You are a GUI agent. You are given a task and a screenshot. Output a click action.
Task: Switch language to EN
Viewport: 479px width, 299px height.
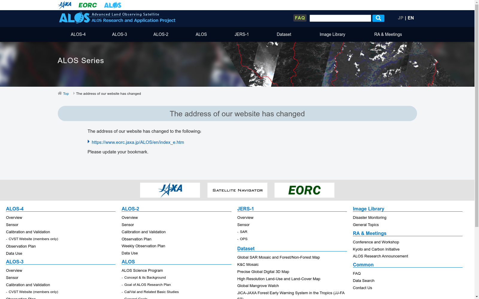[411, 18]
